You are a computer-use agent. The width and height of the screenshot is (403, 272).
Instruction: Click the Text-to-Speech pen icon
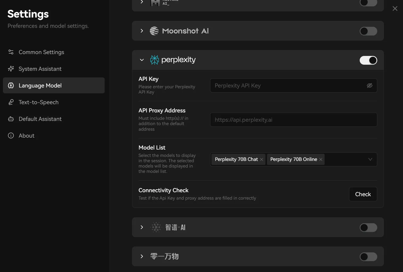tap(11, 102)
